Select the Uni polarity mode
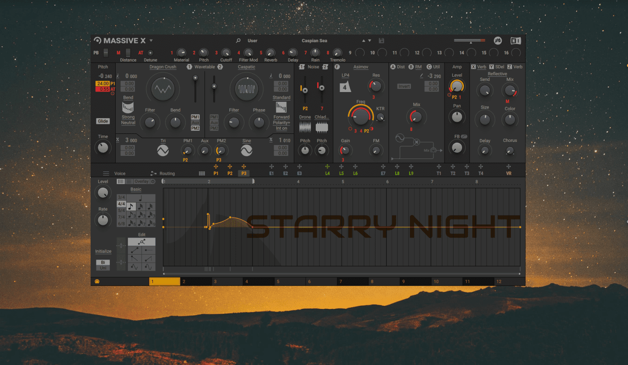Viewport: 628px width, 365px height. click(103, 268)
